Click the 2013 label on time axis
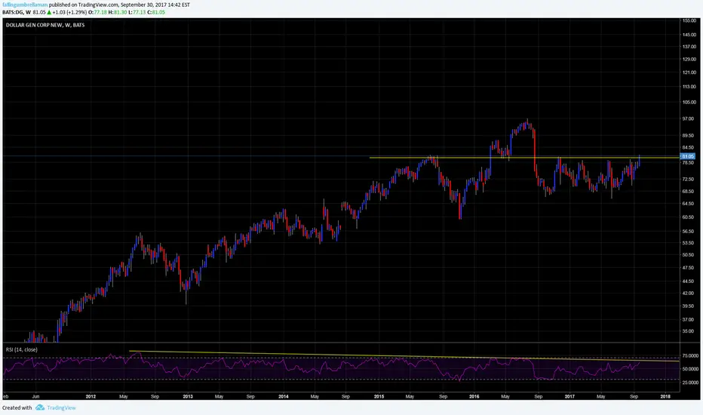703x415 pixels. click(x=188, y=396)
